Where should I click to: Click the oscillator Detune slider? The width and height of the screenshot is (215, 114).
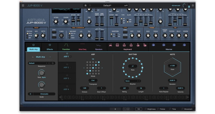tap(73, 21)
